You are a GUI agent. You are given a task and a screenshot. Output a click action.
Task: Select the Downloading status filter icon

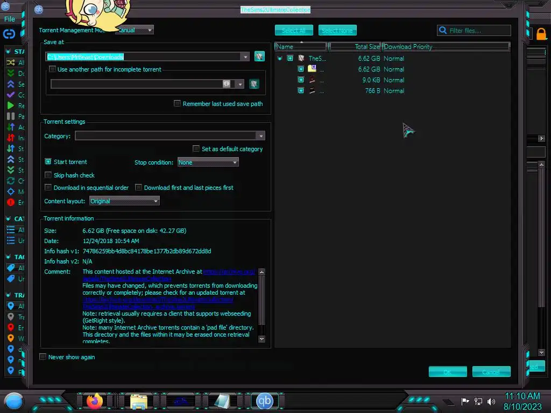click(x=11, y=73)
